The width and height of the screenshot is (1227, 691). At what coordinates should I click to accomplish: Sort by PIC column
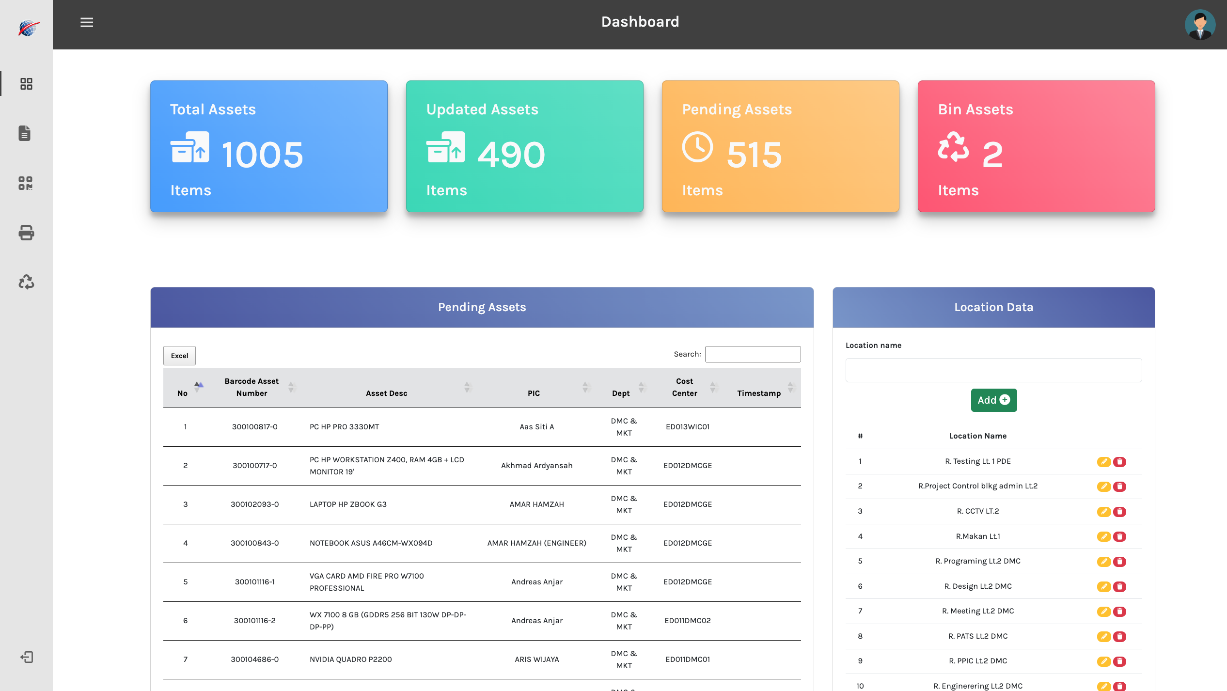pos(536,388)
